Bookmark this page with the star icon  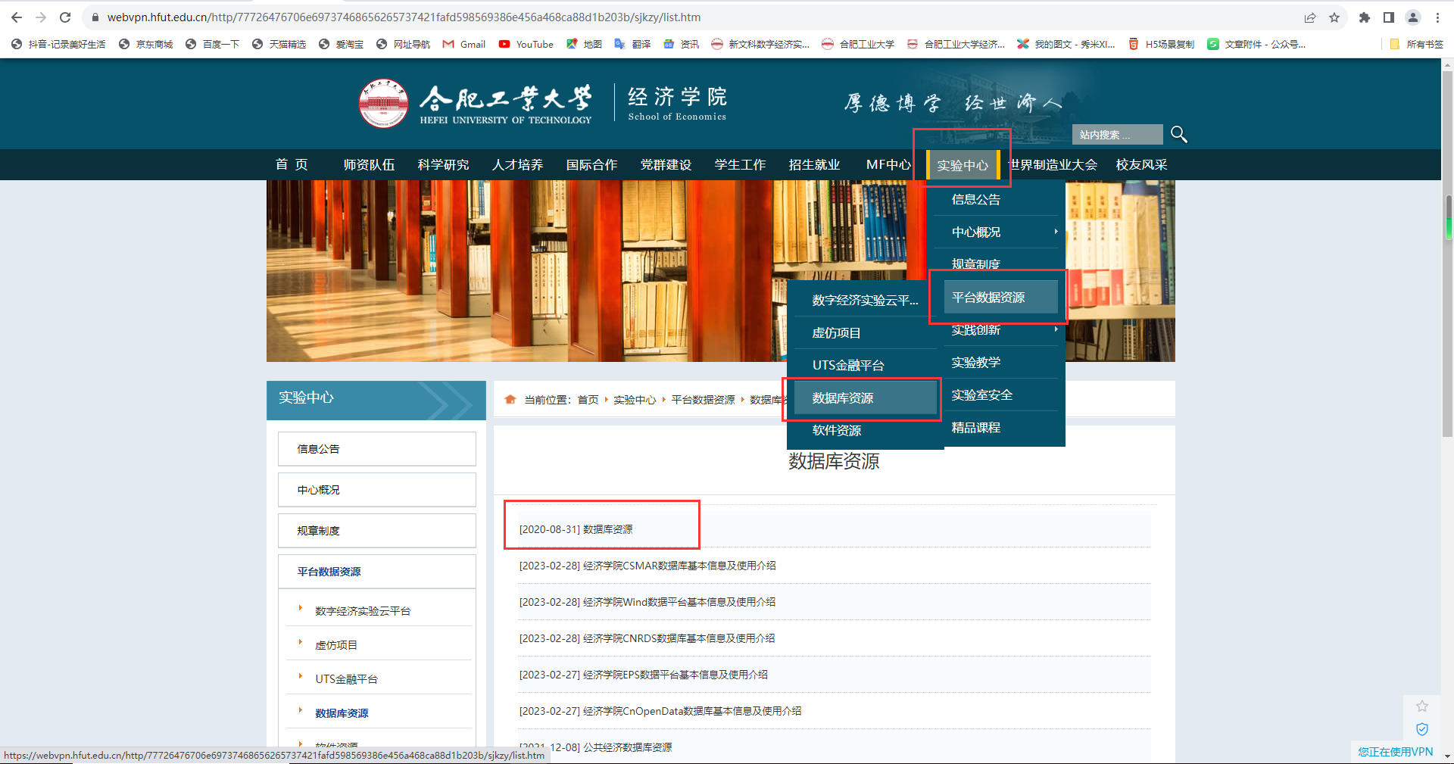(1334, 17)
